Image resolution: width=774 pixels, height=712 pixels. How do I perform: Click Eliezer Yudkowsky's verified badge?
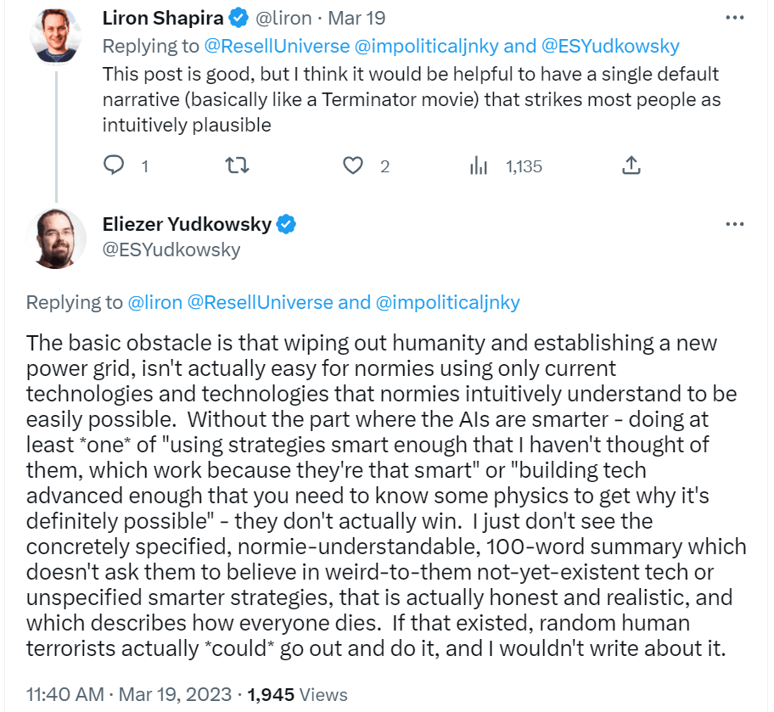coord(286,224)
